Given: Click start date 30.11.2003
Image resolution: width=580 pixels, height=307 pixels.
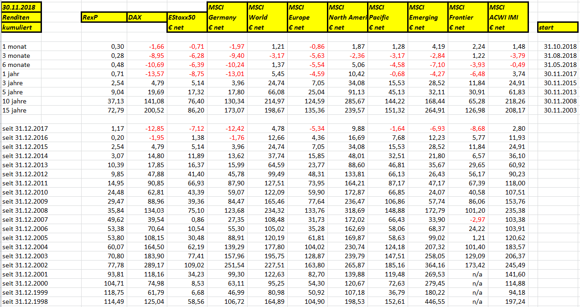Looking at the screenshot, I should click(560, 110).
